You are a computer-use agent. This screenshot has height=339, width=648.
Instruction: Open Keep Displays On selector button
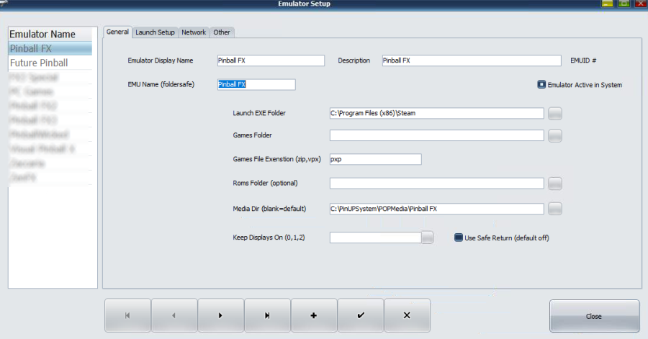coord(428,238)
